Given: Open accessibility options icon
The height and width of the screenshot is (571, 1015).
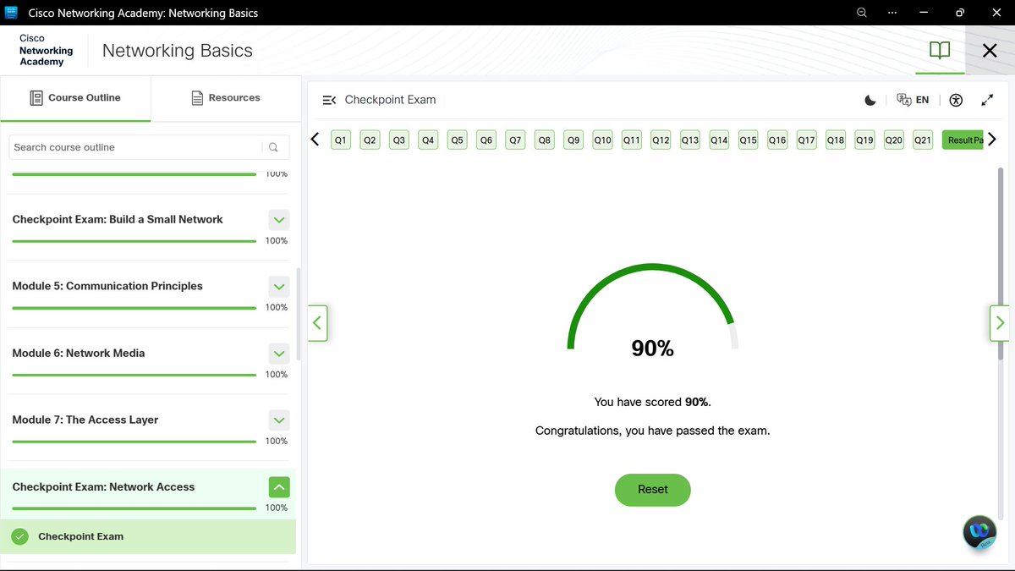Looking at the screenshot, I should click(x=956, y=100).
